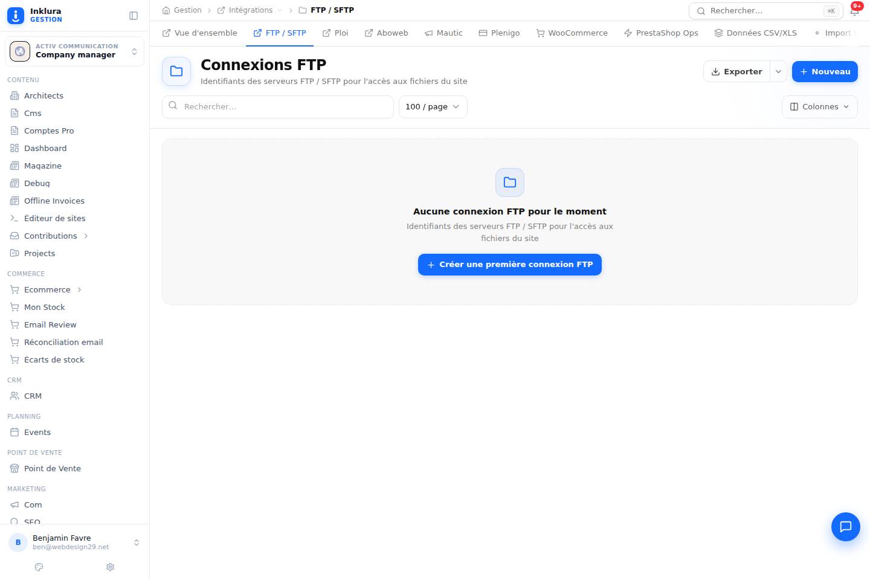Click the Mon Stock cart icon
The image size is (870, 580).
click(x=14, y=307)
